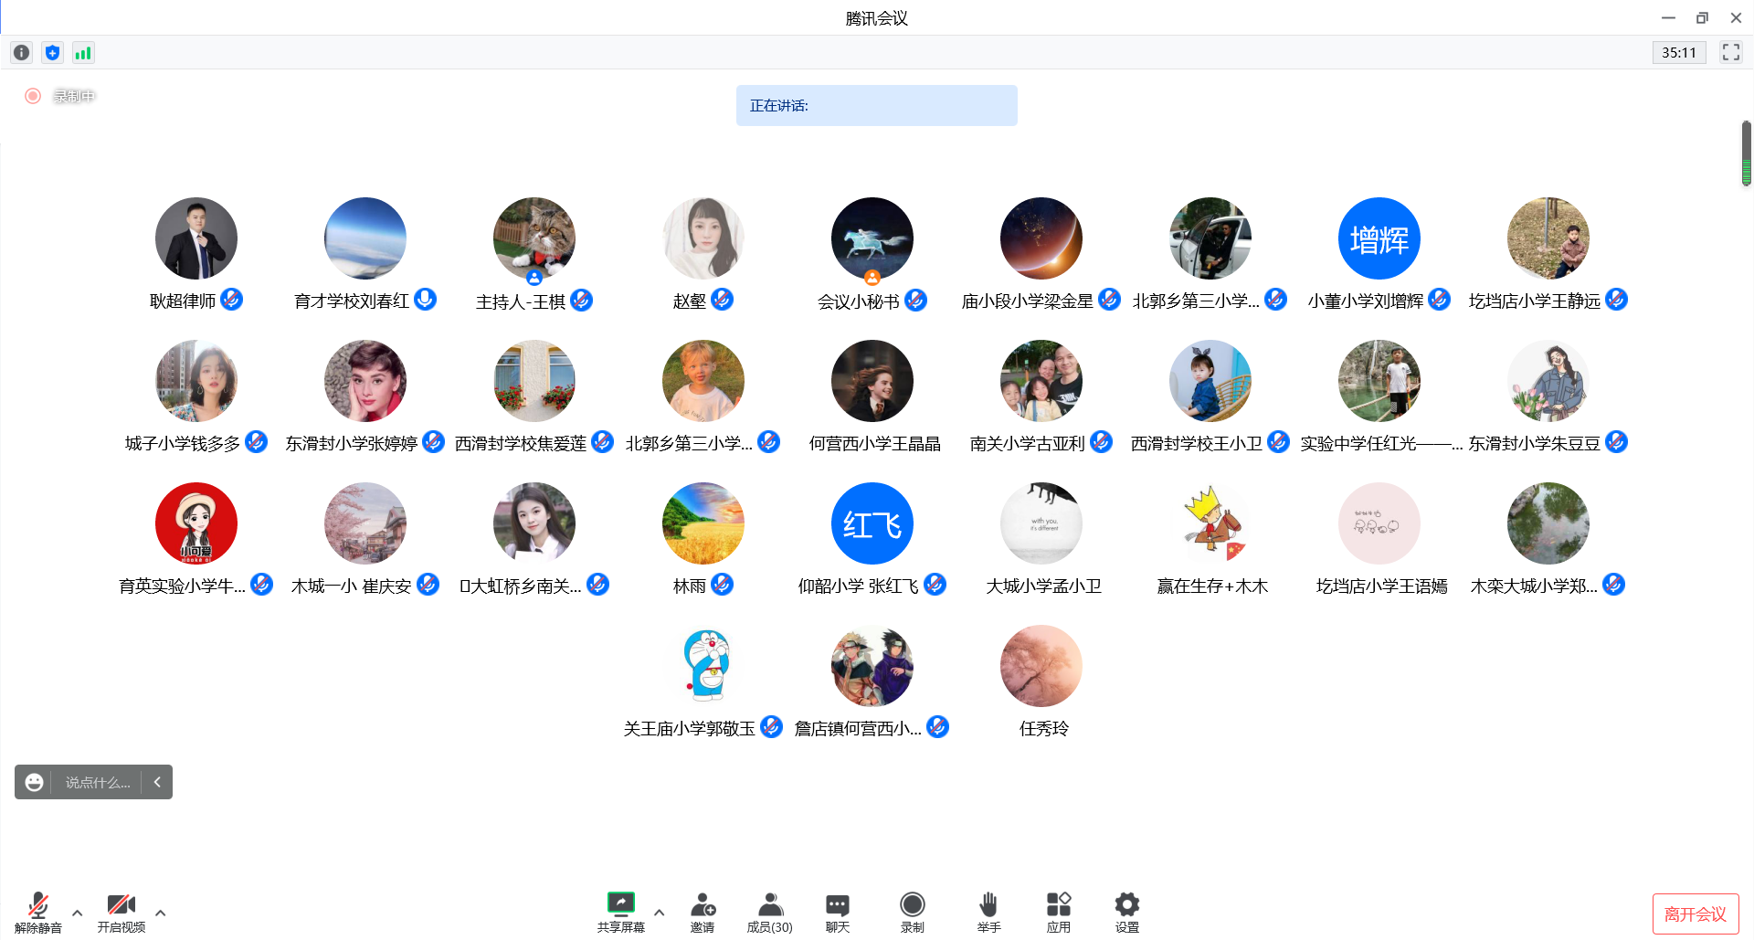The width and height of the screenshot is (1754, 940).
Task: Open the chat (聊天) panel
Action: coord(838,912)
